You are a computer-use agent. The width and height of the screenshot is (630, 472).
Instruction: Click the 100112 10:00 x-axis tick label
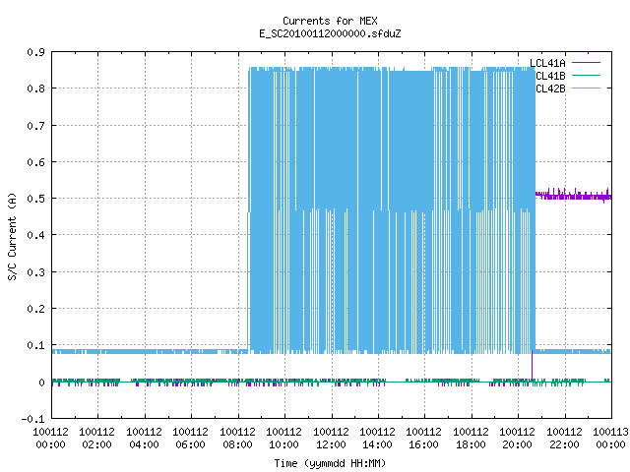click(284, 439)
